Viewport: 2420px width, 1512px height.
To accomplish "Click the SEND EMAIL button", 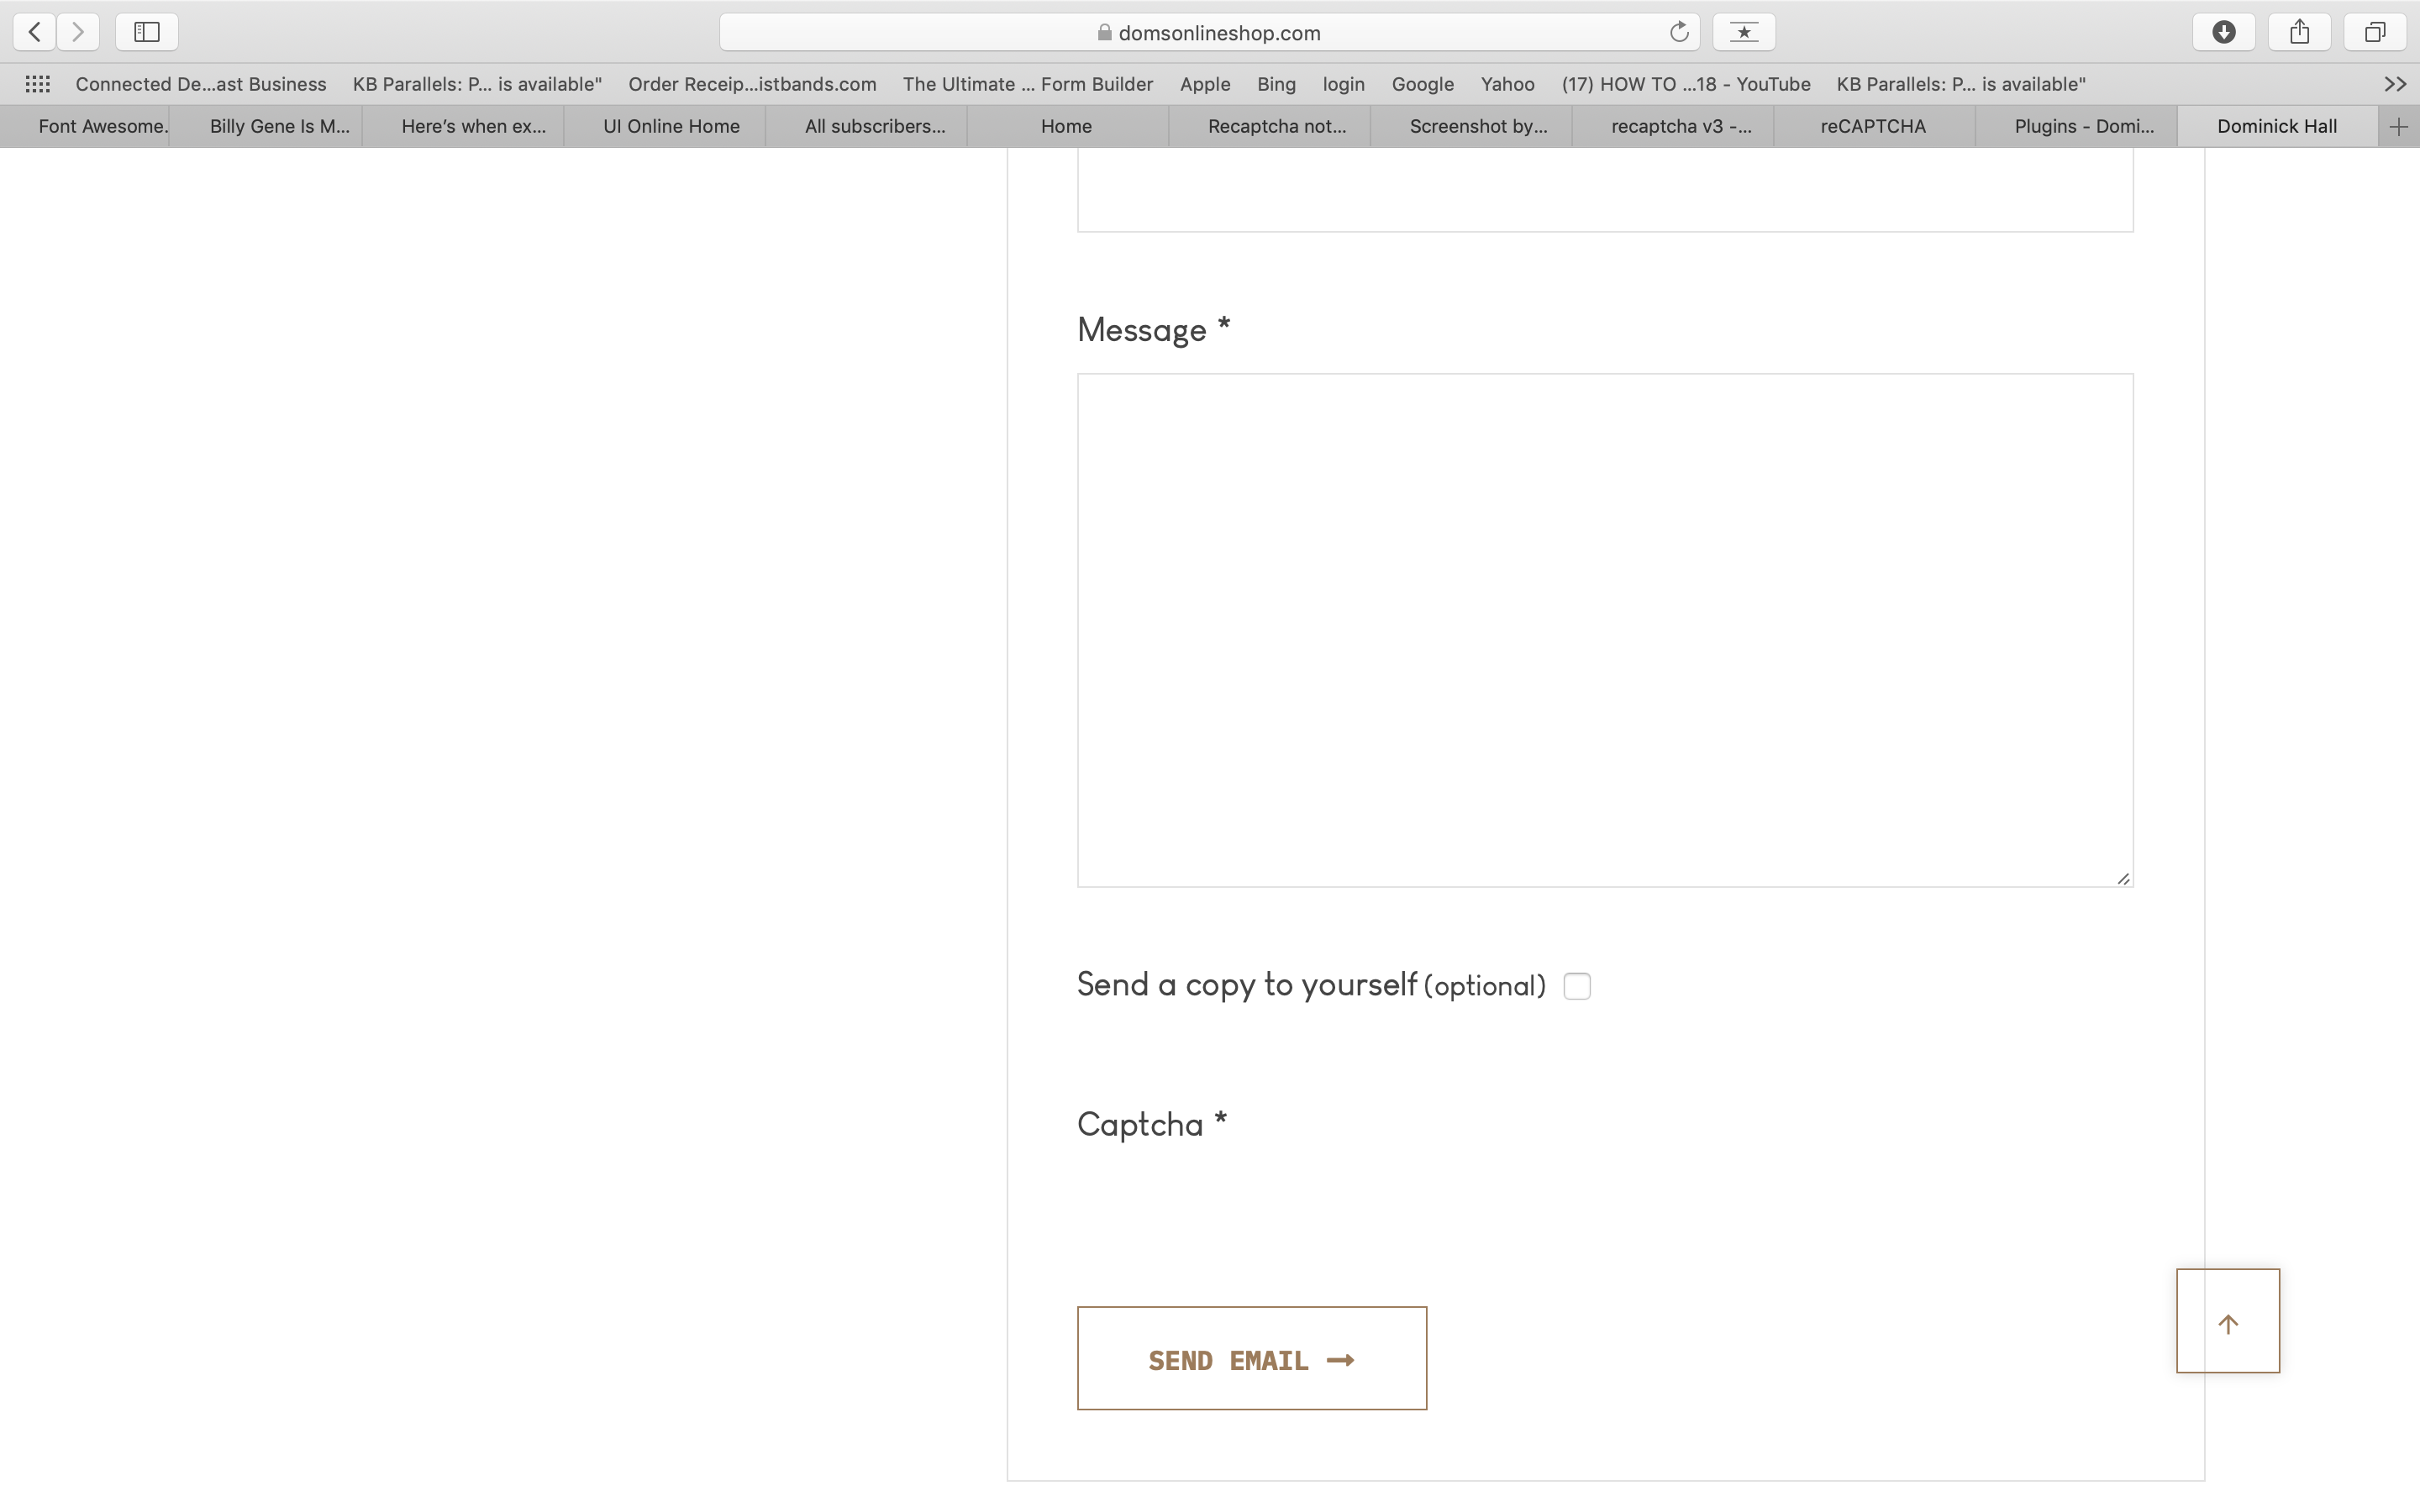I will [x=1251, y=1358].
